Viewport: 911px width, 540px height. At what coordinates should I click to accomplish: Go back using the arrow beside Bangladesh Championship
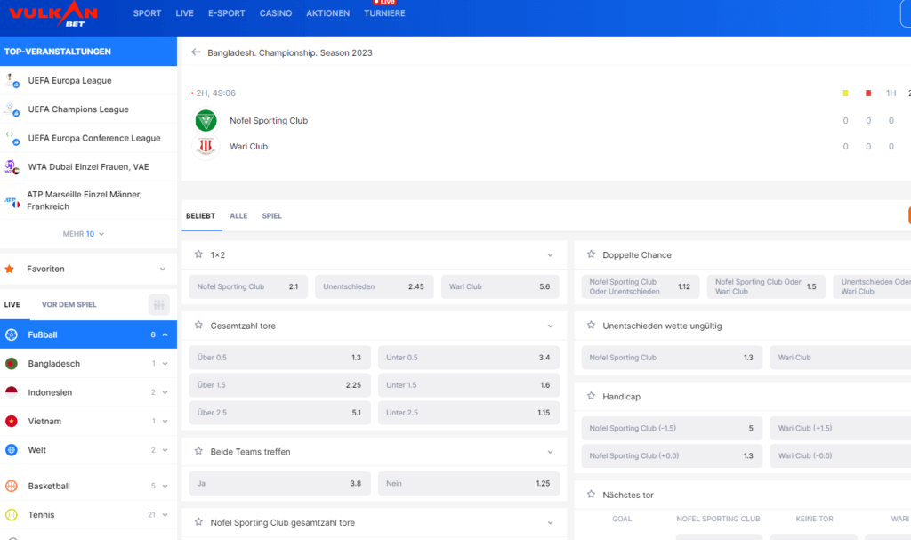(x=196, y=52)
